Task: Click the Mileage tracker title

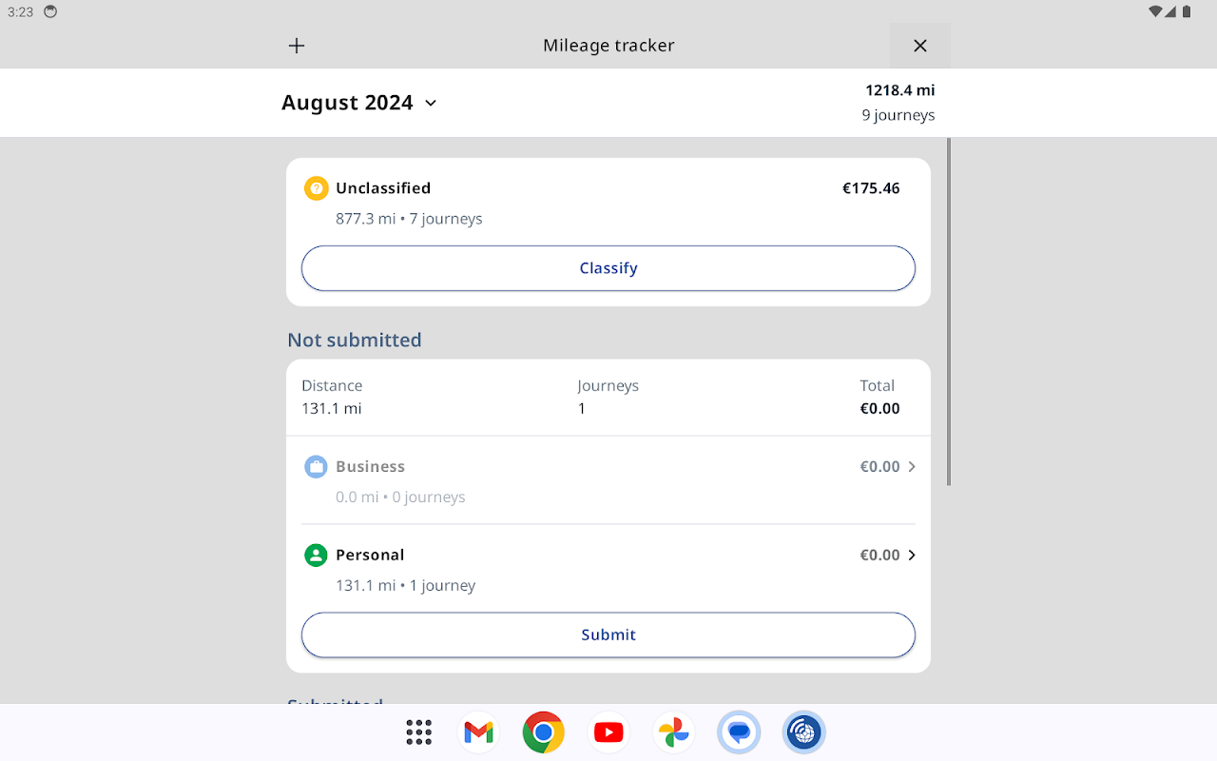Action: click(x=608, y=46)
